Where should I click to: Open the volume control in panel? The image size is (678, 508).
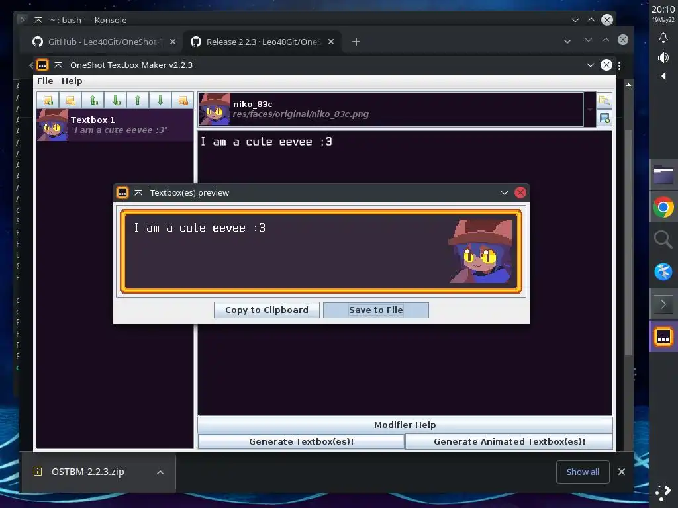(x=663, y=58)
